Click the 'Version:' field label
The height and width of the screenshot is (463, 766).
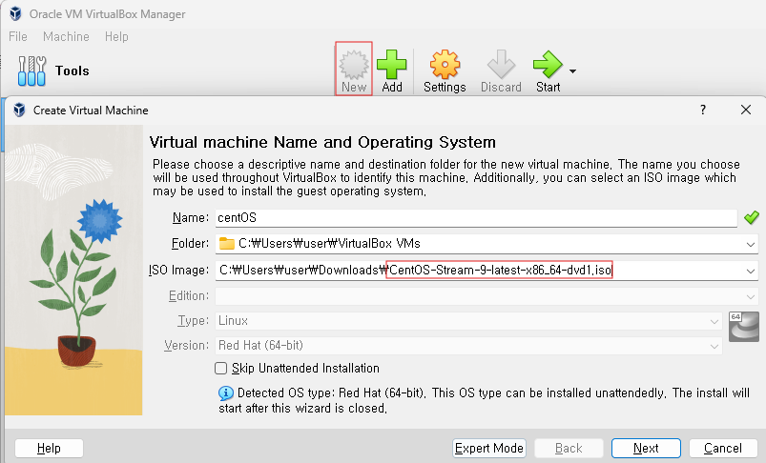pos(187,346)
